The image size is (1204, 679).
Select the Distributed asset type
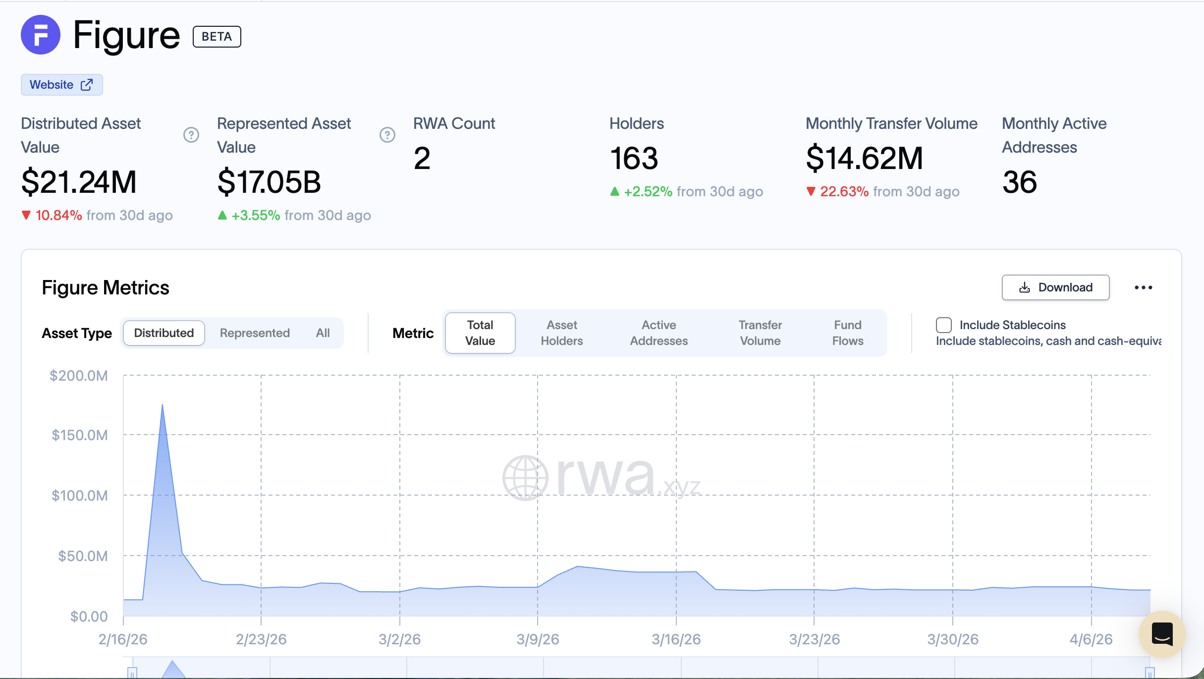click(x=164, y=333)
